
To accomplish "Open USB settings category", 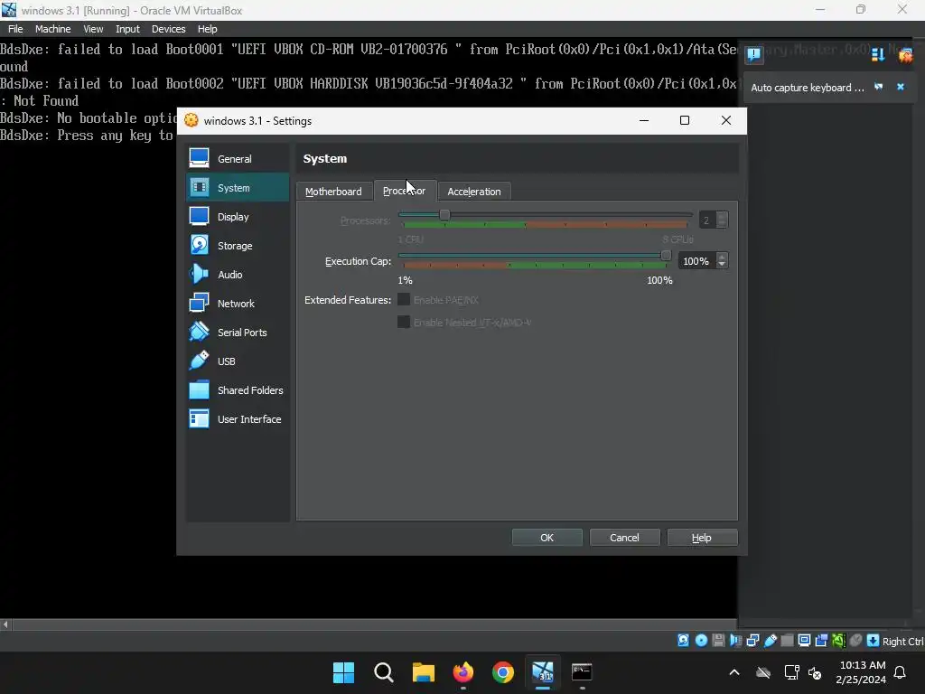I will pos(238,361).
